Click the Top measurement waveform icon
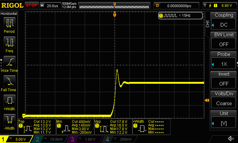238x143 pixels. tap(28, 129)
